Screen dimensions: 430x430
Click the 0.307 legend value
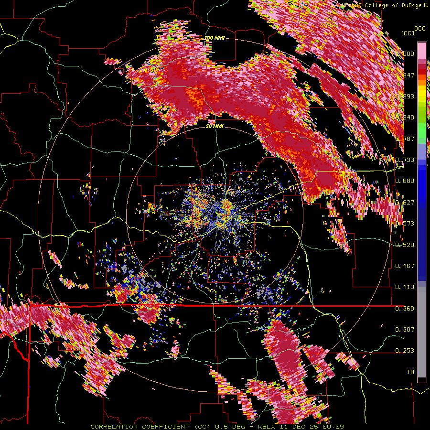(x=405, y=330)
